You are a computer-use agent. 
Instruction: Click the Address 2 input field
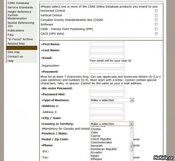coord(107,112)
